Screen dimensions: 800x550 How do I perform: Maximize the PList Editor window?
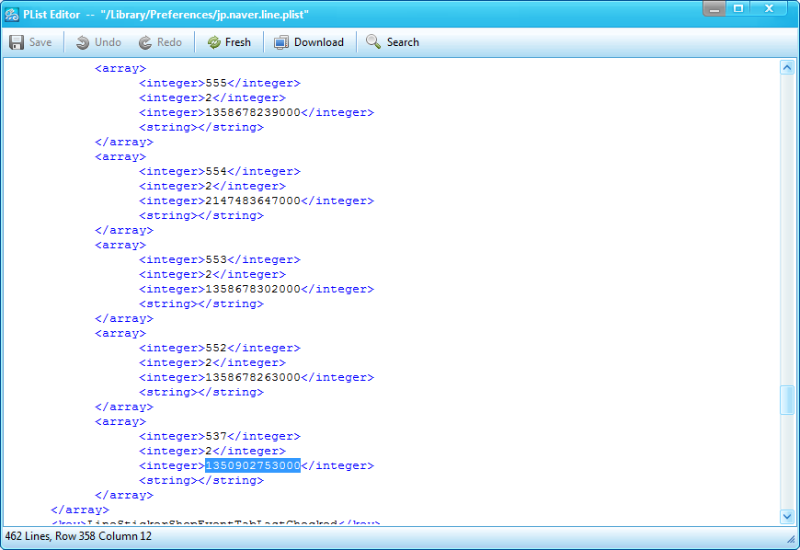click(737, 8)
